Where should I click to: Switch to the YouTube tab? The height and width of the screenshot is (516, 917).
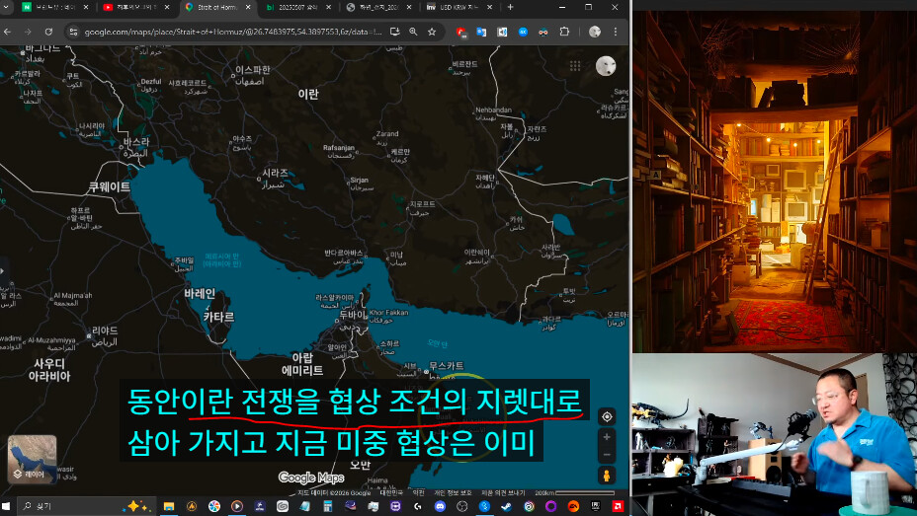(x=135, y=7)
